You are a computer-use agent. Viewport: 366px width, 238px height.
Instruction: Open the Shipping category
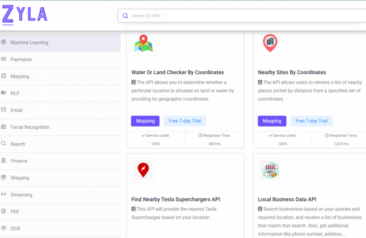pos(60,178)
